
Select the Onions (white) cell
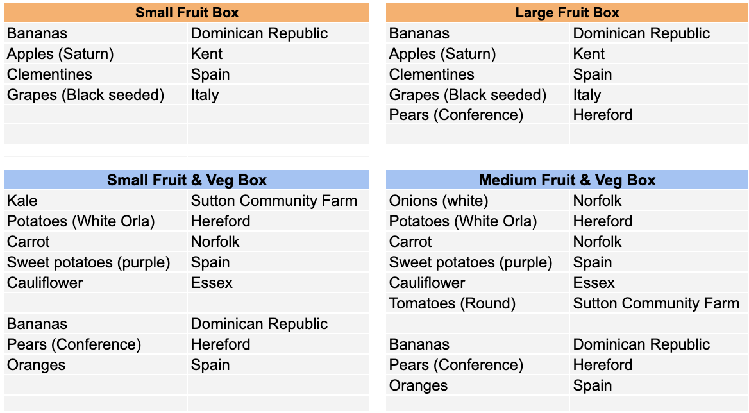coord(478,201)
